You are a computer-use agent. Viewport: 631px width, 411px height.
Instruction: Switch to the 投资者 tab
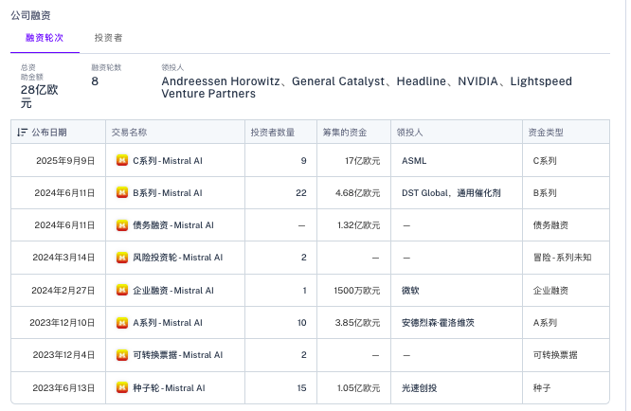pos(108,38)
